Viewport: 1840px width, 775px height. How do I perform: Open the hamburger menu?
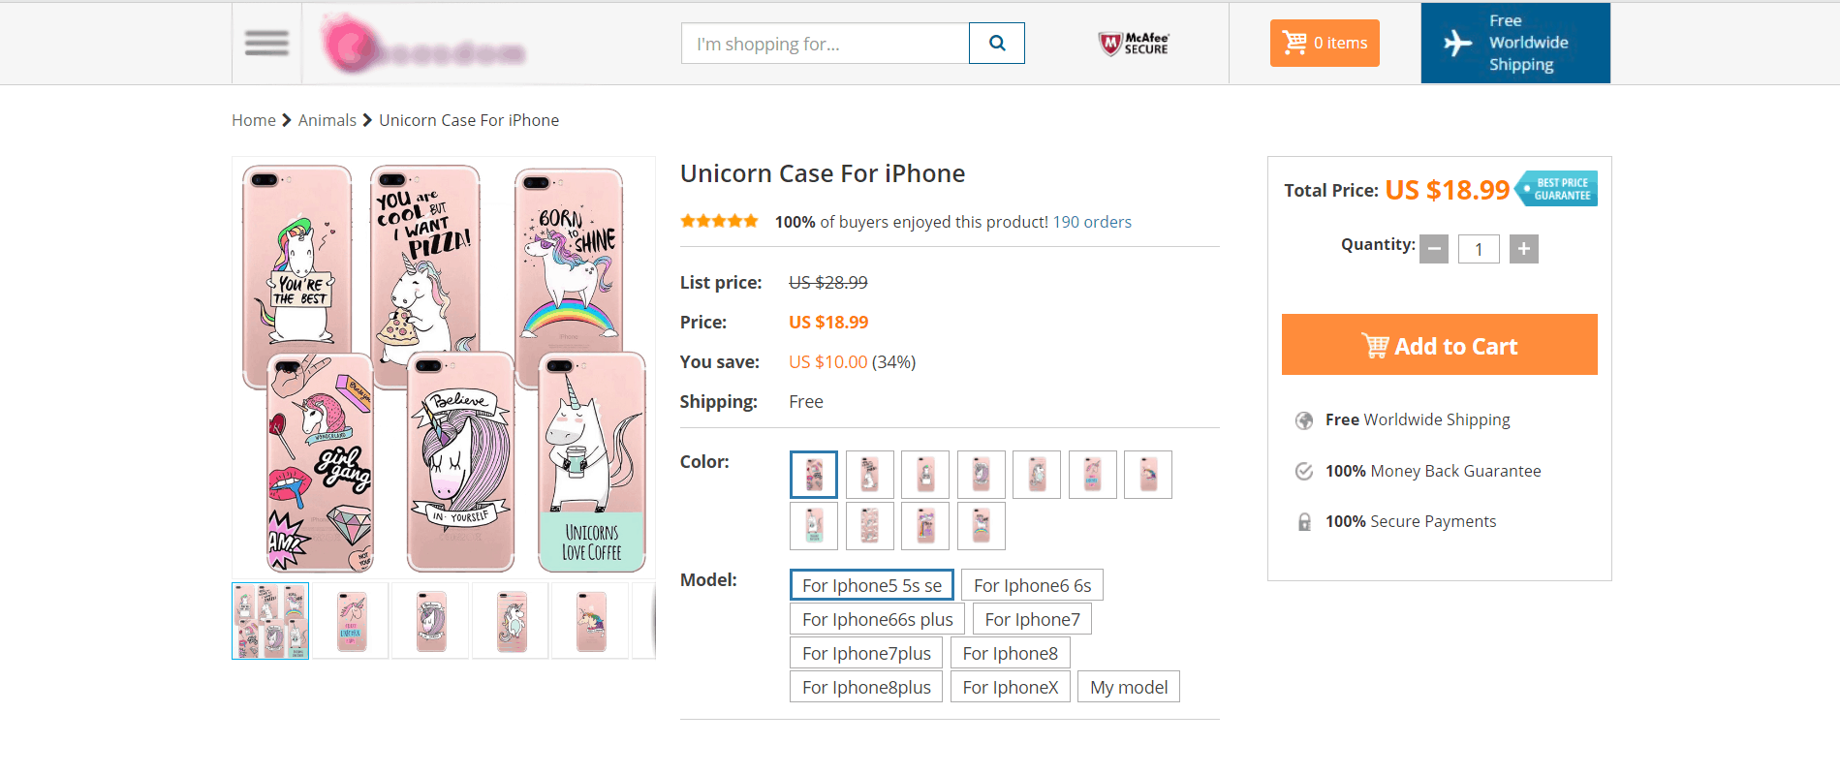266,44
